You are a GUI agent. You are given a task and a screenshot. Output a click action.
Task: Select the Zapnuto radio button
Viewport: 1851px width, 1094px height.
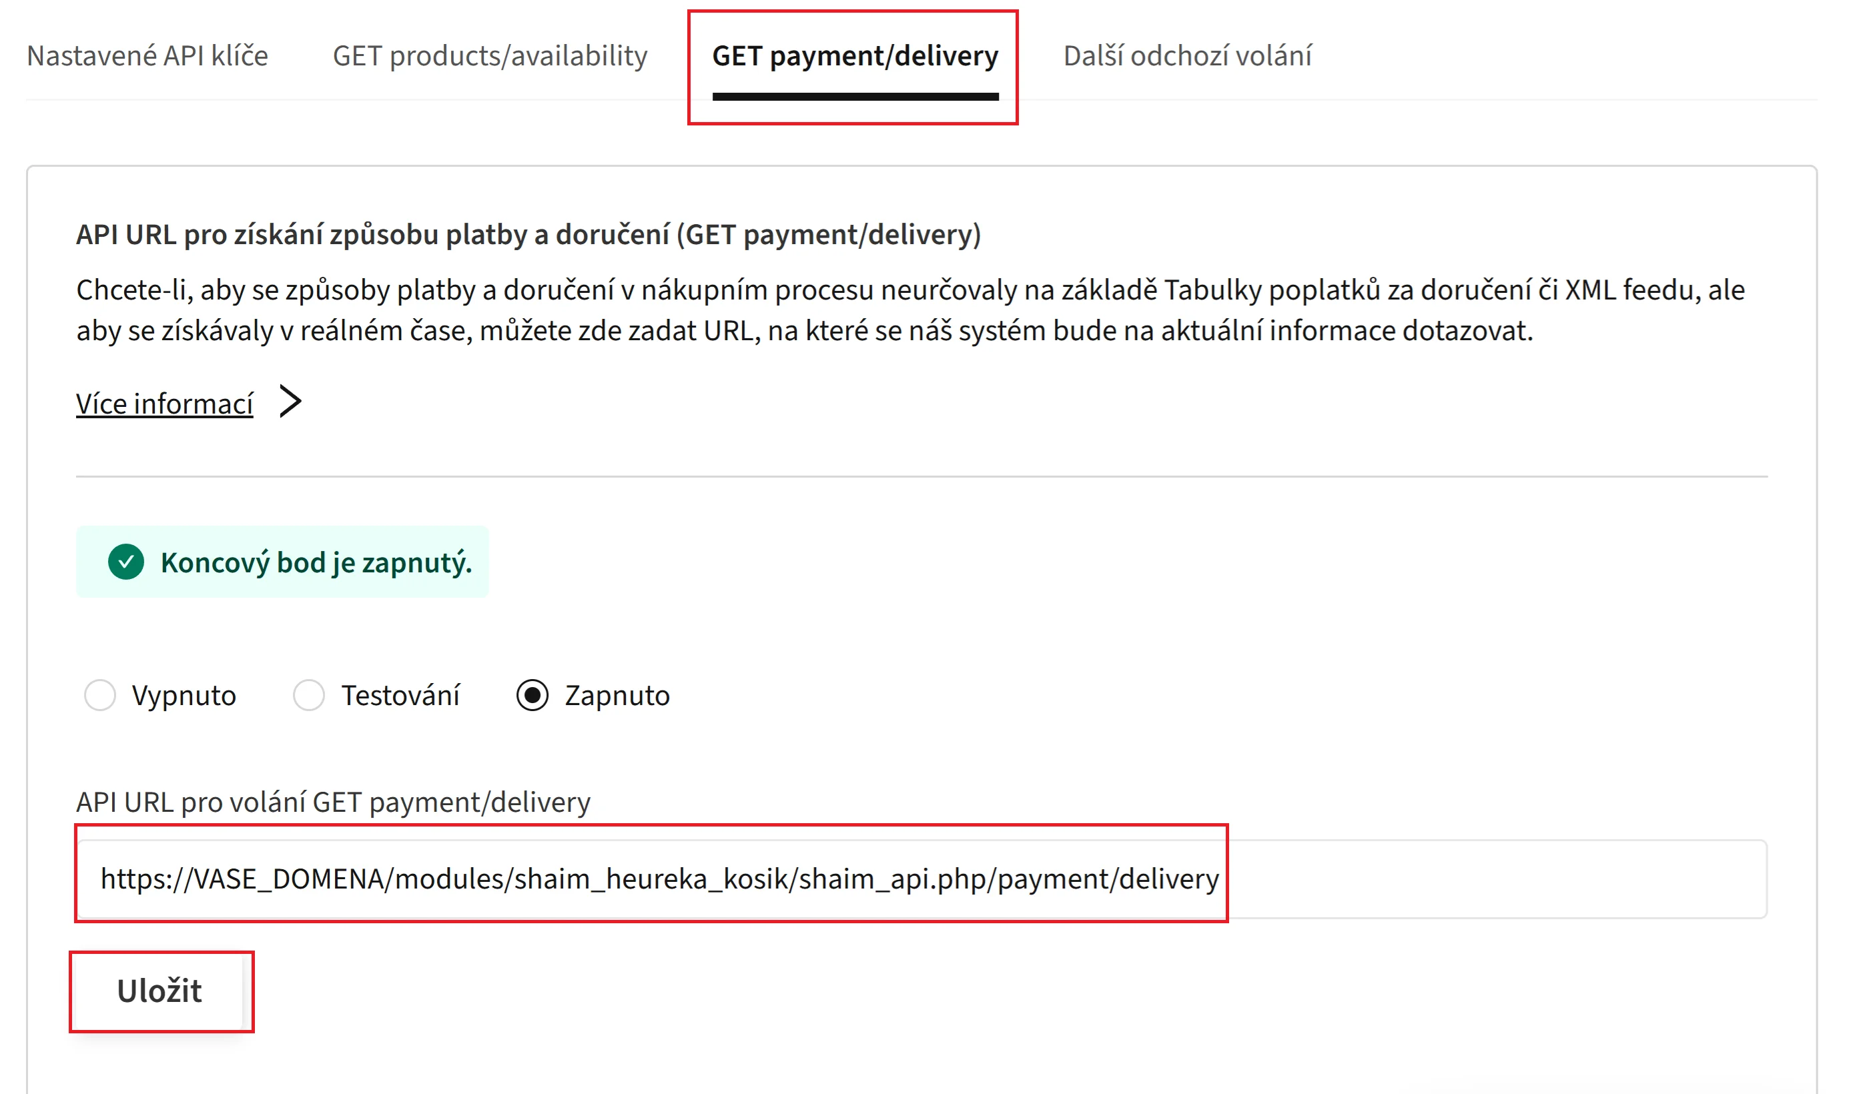tap(532, 695)
